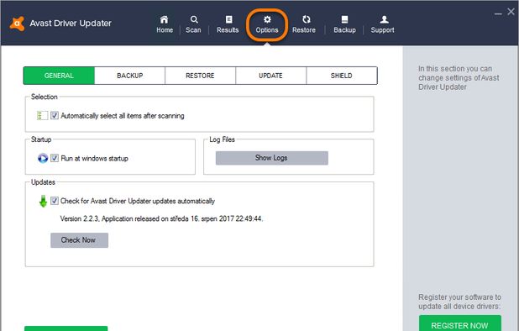Click the green download arrow icon

43,201
